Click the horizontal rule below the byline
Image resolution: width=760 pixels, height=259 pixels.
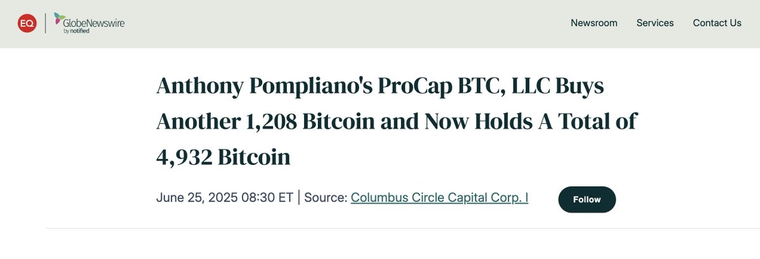point(380,228)
